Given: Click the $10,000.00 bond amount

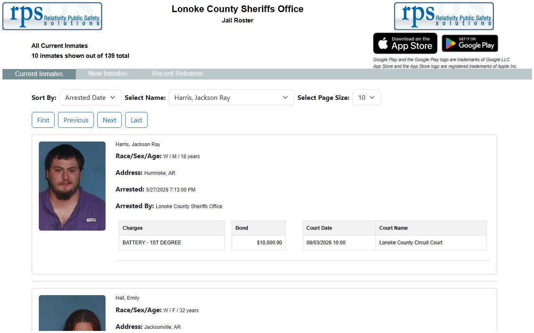Looking at the screenshot, I should (270, 243).
